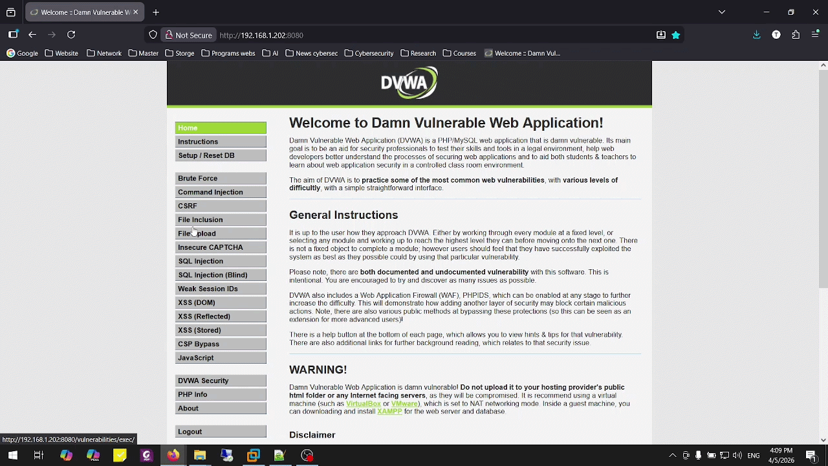The height and width of the screenshot is (466, 828).
Task: Open the Windows Start menu
Action: click(12, 456)
